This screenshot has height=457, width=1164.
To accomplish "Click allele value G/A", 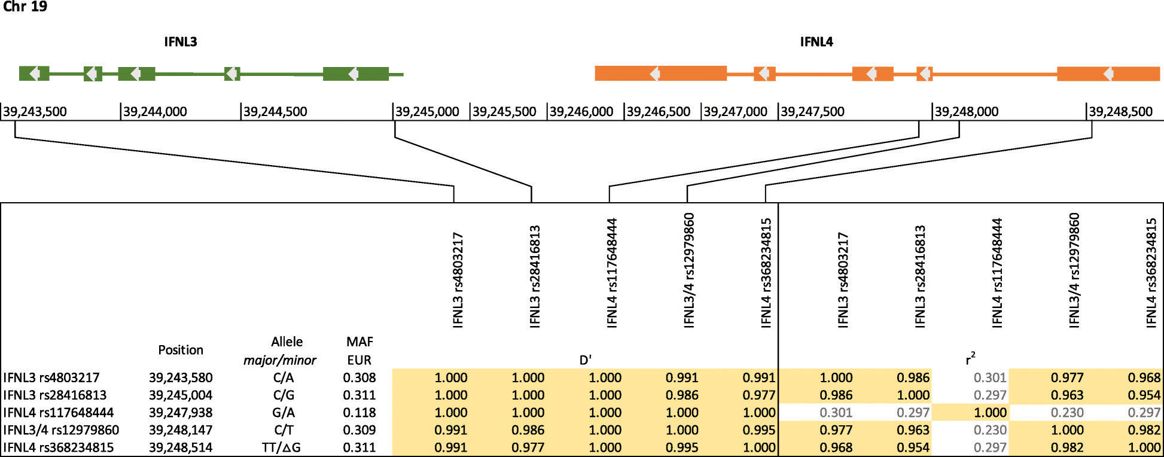I will point(284,413).
